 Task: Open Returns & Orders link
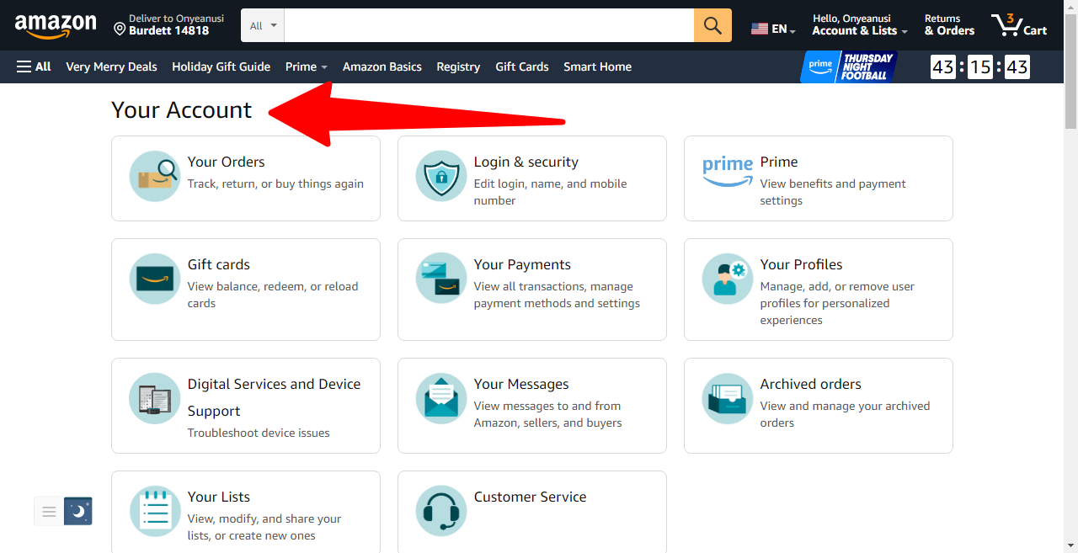949,25
